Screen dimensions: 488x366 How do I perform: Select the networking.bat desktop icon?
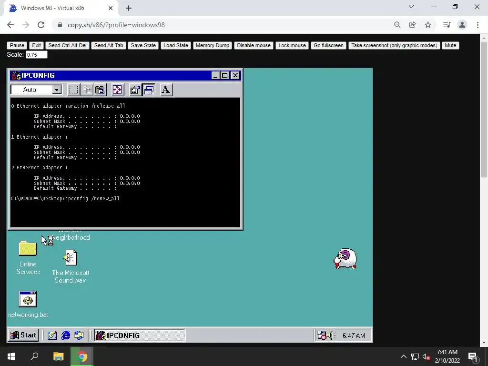point(28,305)
